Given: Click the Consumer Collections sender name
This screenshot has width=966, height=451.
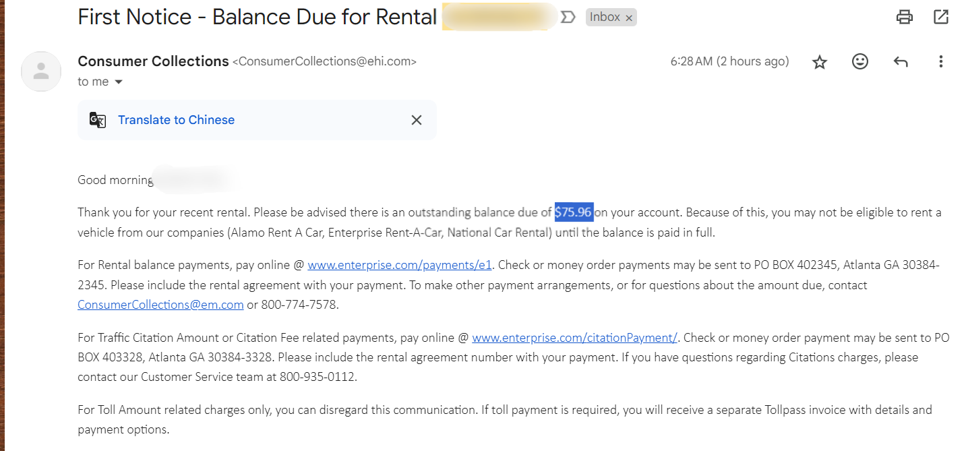Looking at the screenshot, I should 153,61.
